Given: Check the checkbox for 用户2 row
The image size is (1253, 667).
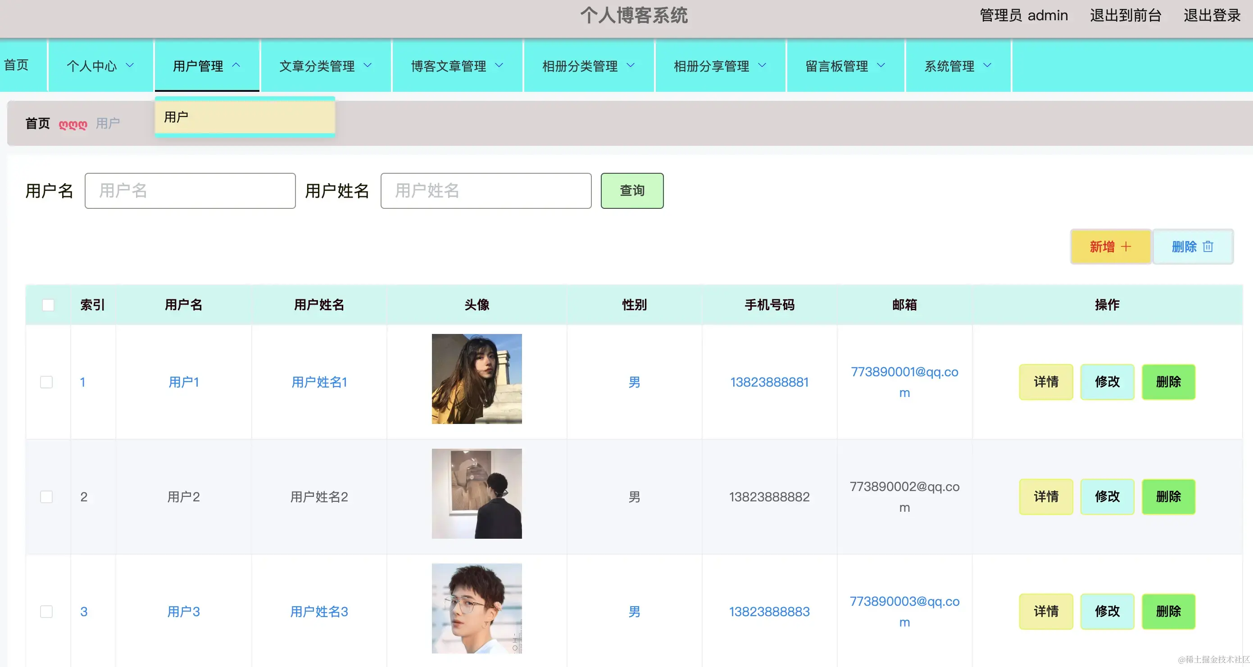Looking at the screenshot, I should [46, 497].
